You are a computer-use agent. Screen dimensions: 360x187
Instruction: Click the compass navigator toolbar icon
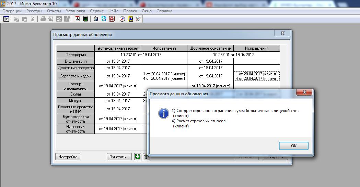click(122, 19)
